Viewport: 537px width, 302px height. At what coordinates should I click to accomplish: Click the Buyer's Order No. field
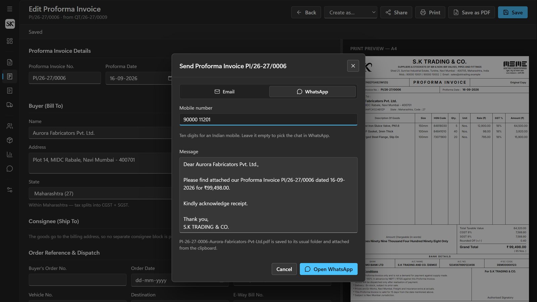click(x=78, y=280)
